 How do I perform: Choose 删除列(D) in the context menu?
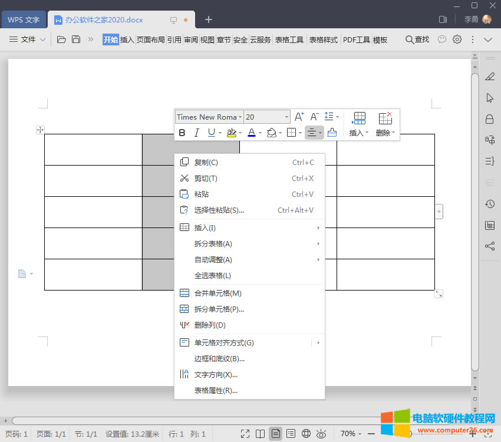[210, 325]
